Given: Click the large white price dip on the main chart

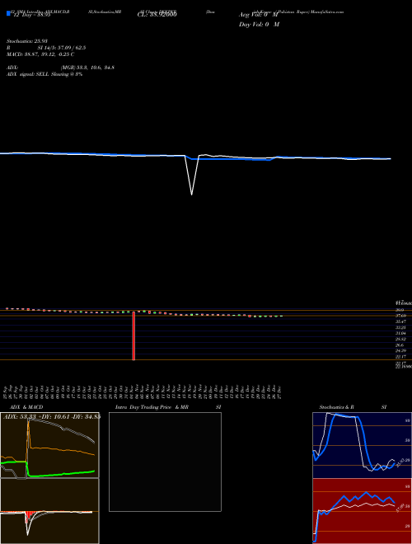Looking at the screenshot, I should 192,176.
